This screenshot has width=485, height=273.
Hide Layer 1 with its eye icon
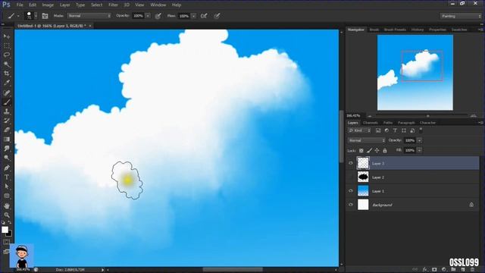(x=351, y=191)
